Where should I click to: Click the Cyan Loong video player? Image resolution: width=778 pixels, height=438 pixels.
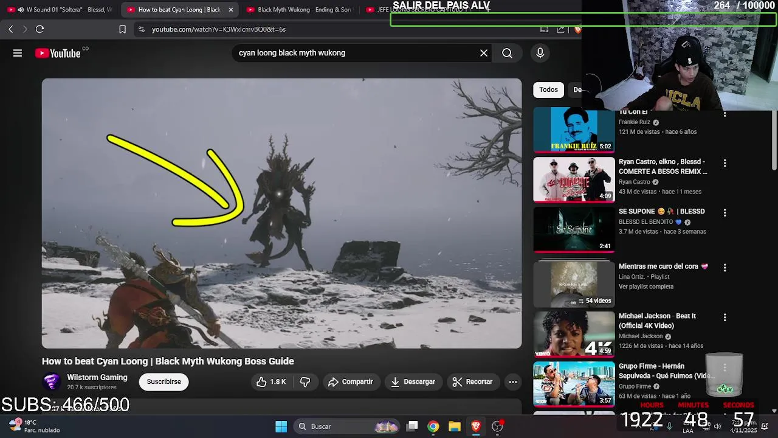281,214
